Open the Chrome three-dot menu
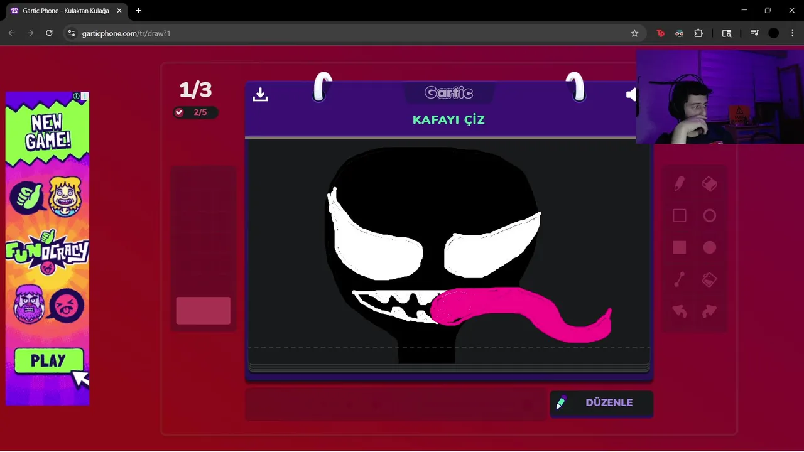This screenshot has width=804, height=452. coord(793,33)
